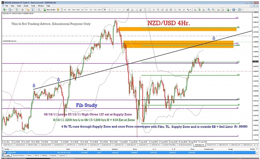Open the Charts menu

pos(26,6)
